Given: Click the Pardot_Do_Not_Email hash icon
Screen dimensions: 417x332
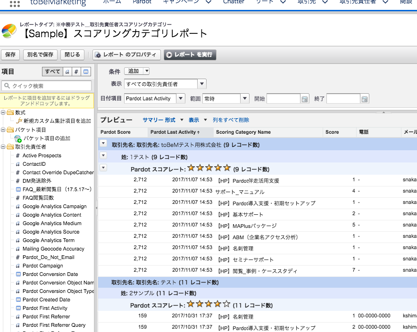Looking at the screenshot, I should tap(18, 258).
